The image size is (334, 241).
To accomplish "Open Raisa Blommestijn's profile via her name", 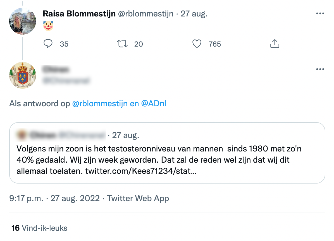I will click(79, 14).
